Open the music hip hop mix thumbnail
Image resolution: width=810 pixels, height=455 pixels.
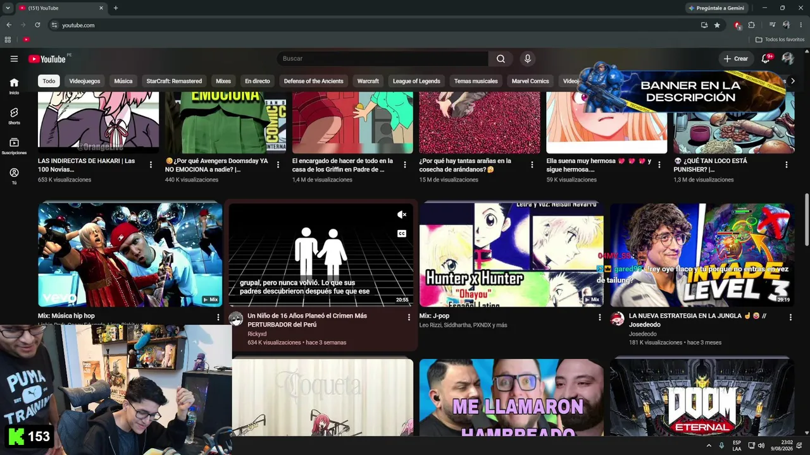point(130,254)
